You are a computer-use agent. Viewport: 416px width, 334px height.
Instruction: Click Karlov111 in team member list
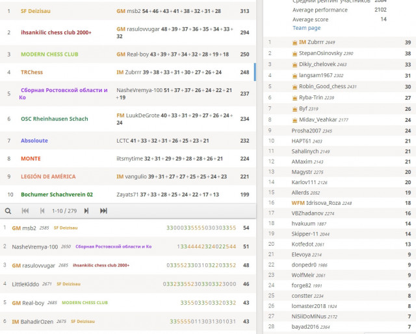pyautogui.click(x=304, y=182)
